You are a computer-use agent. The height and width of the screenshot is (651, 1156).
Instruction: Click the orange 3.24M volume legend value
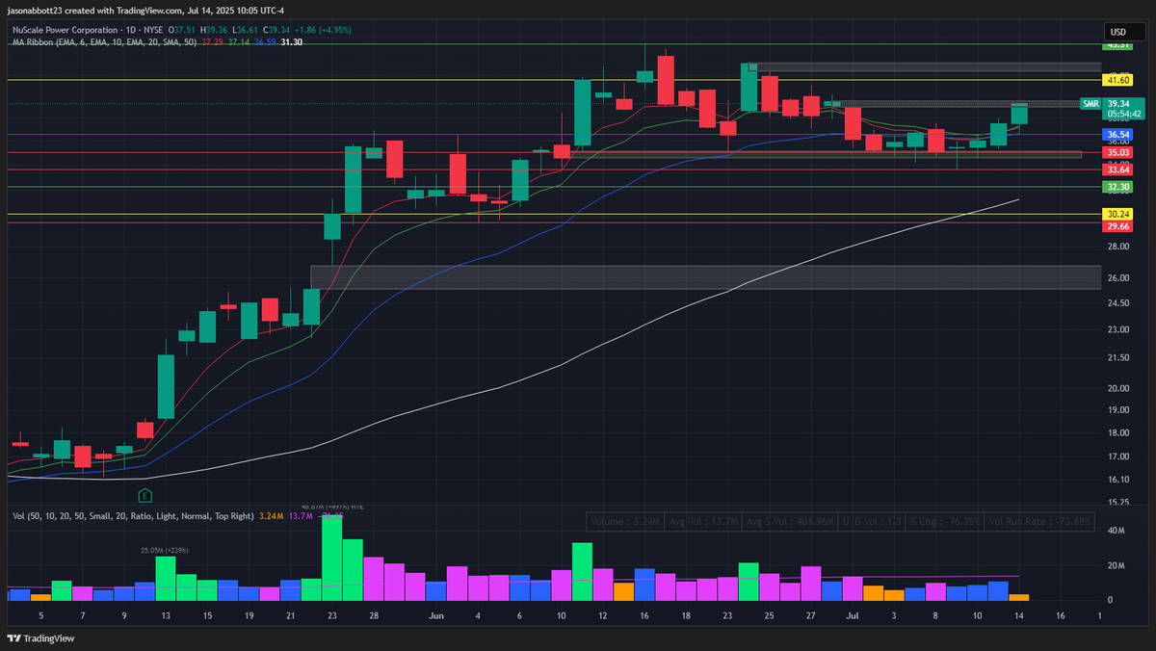coord(271,516)
